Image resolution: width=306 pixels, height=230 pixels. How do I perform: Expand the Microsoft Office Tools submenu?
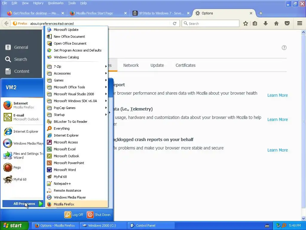coord(76,87)
